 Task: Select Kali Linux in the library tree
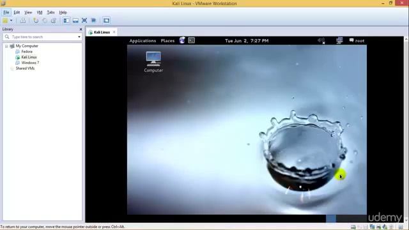click(29, 57)
